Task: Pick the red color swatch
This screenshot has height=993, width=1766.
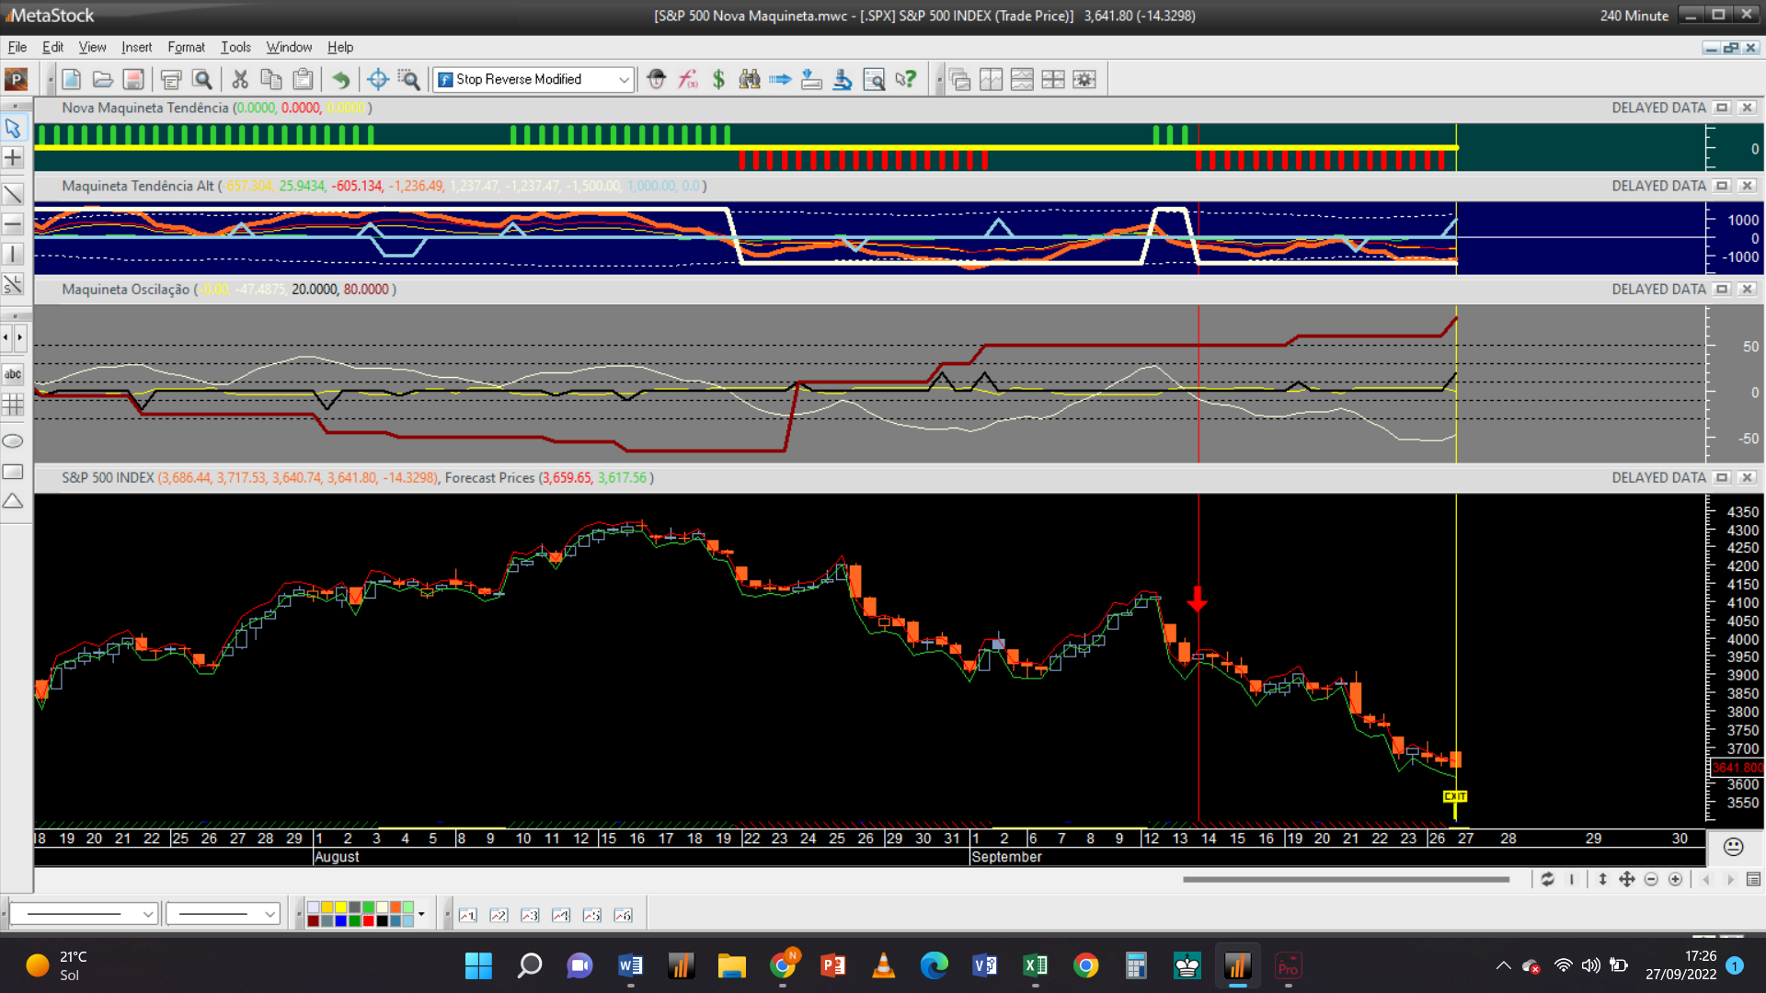Action: tap(369, 920)
